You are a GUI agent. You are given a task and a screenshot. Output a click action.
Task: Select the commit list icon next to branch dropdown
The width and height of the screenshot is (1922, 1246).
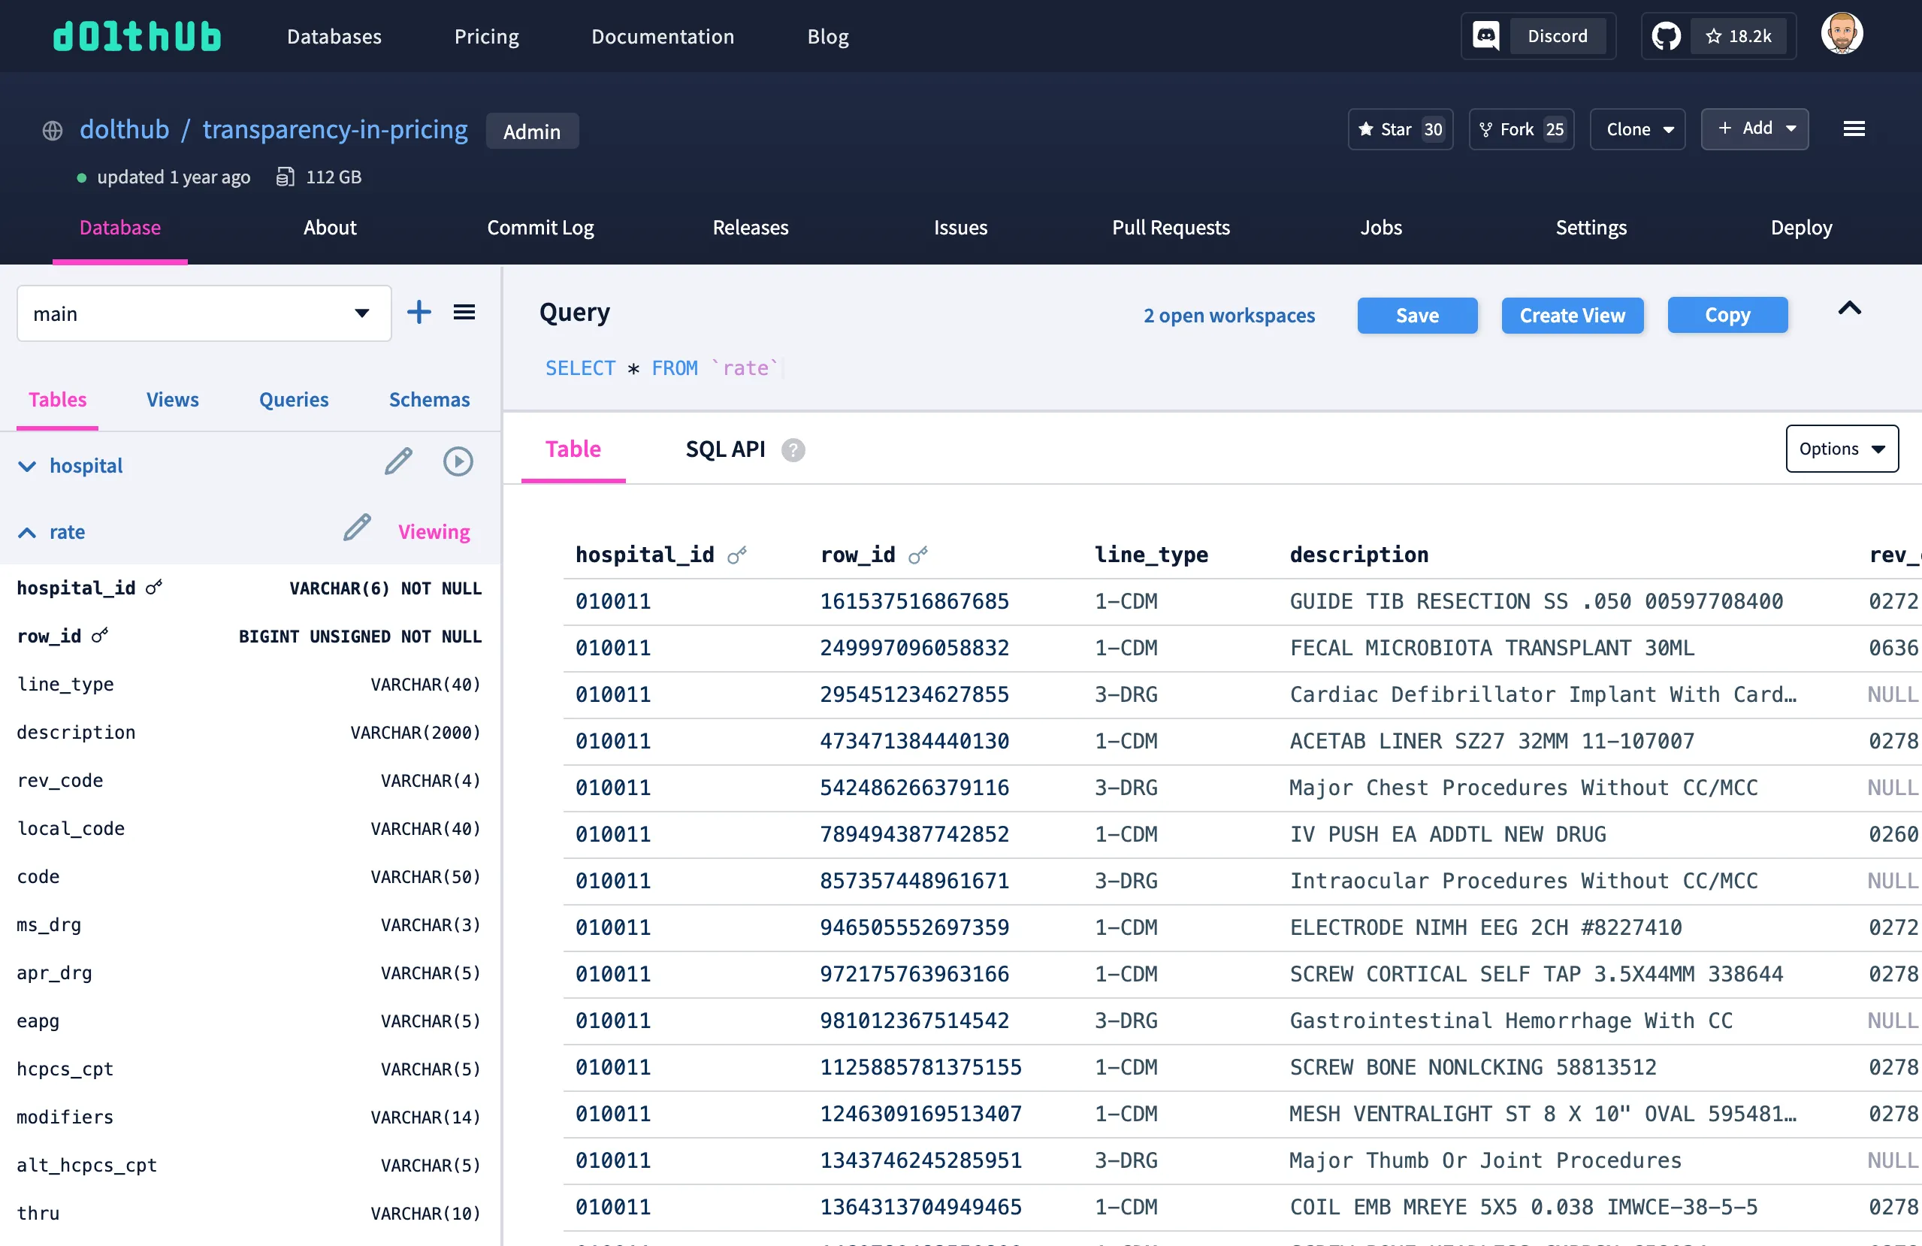[464, 312]
